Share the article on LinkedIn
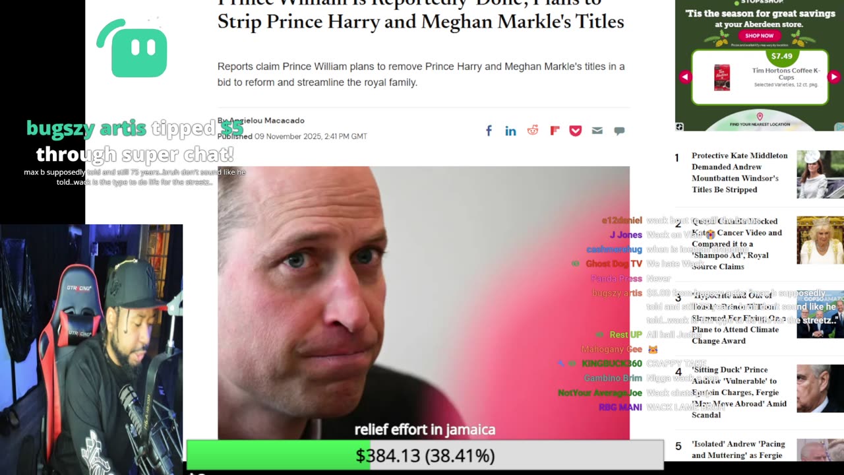Image resolution: width=844 pixels, height=475 pixels. point(510,131)
